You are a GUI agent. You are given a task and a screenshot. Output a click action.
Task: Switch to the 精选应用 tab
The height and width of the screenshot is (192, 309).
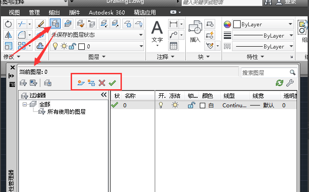pyautogui.click(x=145, y=12)
